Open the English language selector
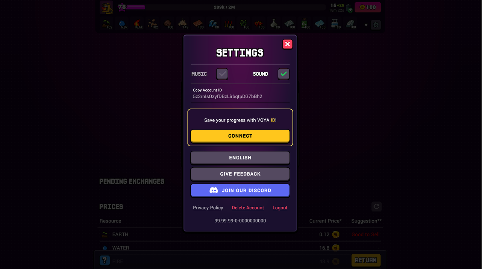The height and width of the screenshot is (269, 482). 240,158
